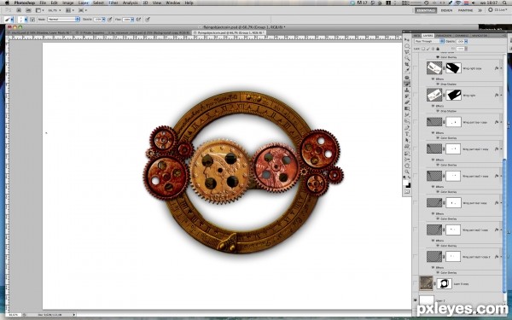The height and width of the screenshot is (320, 512).
Task: Open the Layer menu
Action: (84, 3)
